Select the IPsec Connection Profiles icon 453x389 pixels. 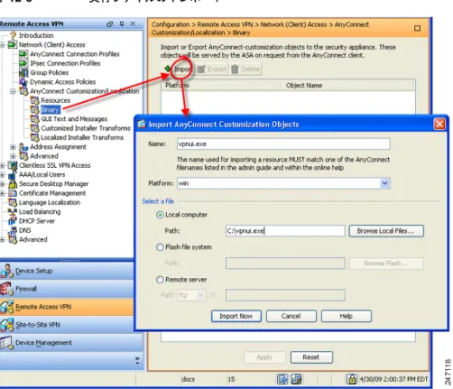[23, 63]
